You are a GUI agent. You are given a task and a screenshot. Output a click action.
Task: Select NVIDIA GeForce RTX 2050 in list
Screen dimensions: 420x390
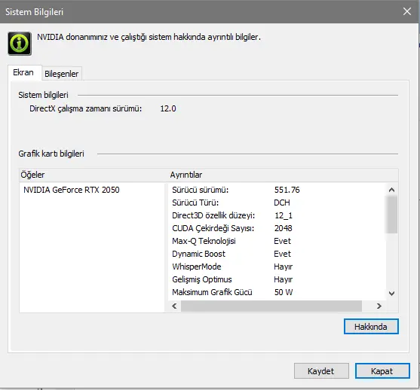(72, 190)
